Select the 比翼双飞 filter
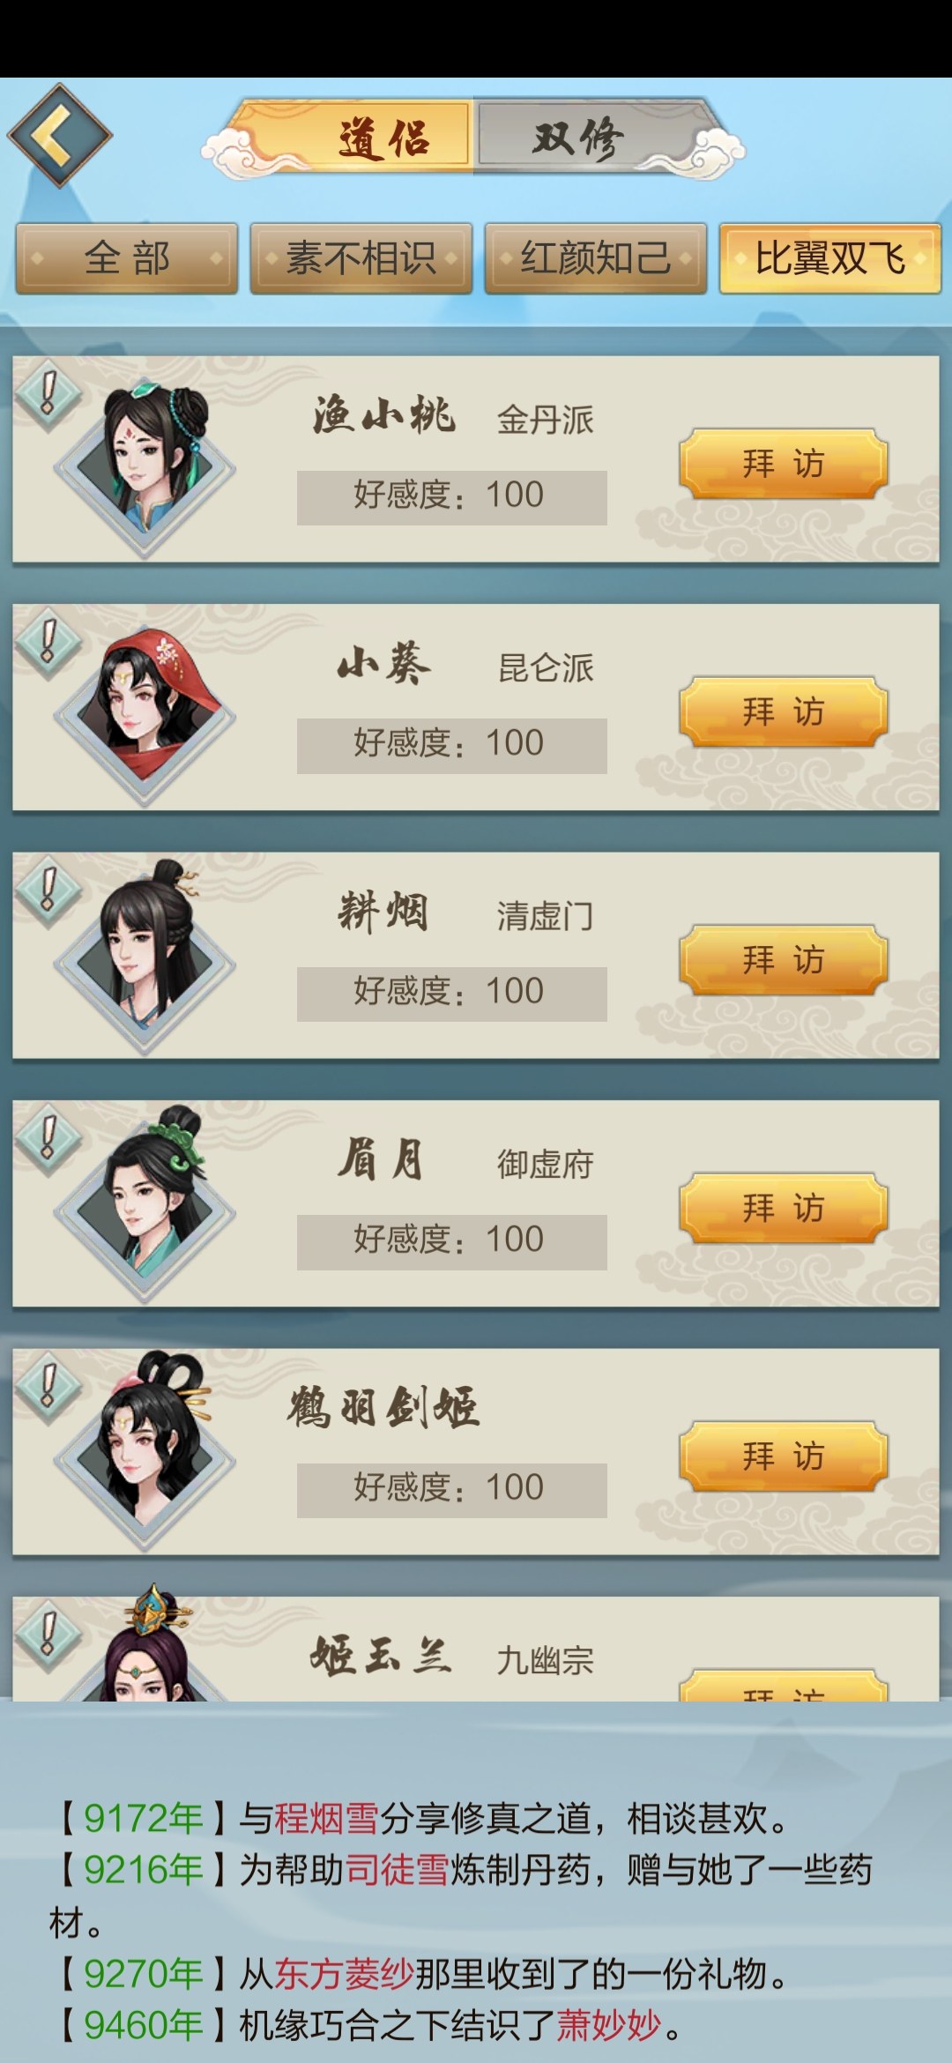The height and width of the screenshot is (2063, 952). 830,258
